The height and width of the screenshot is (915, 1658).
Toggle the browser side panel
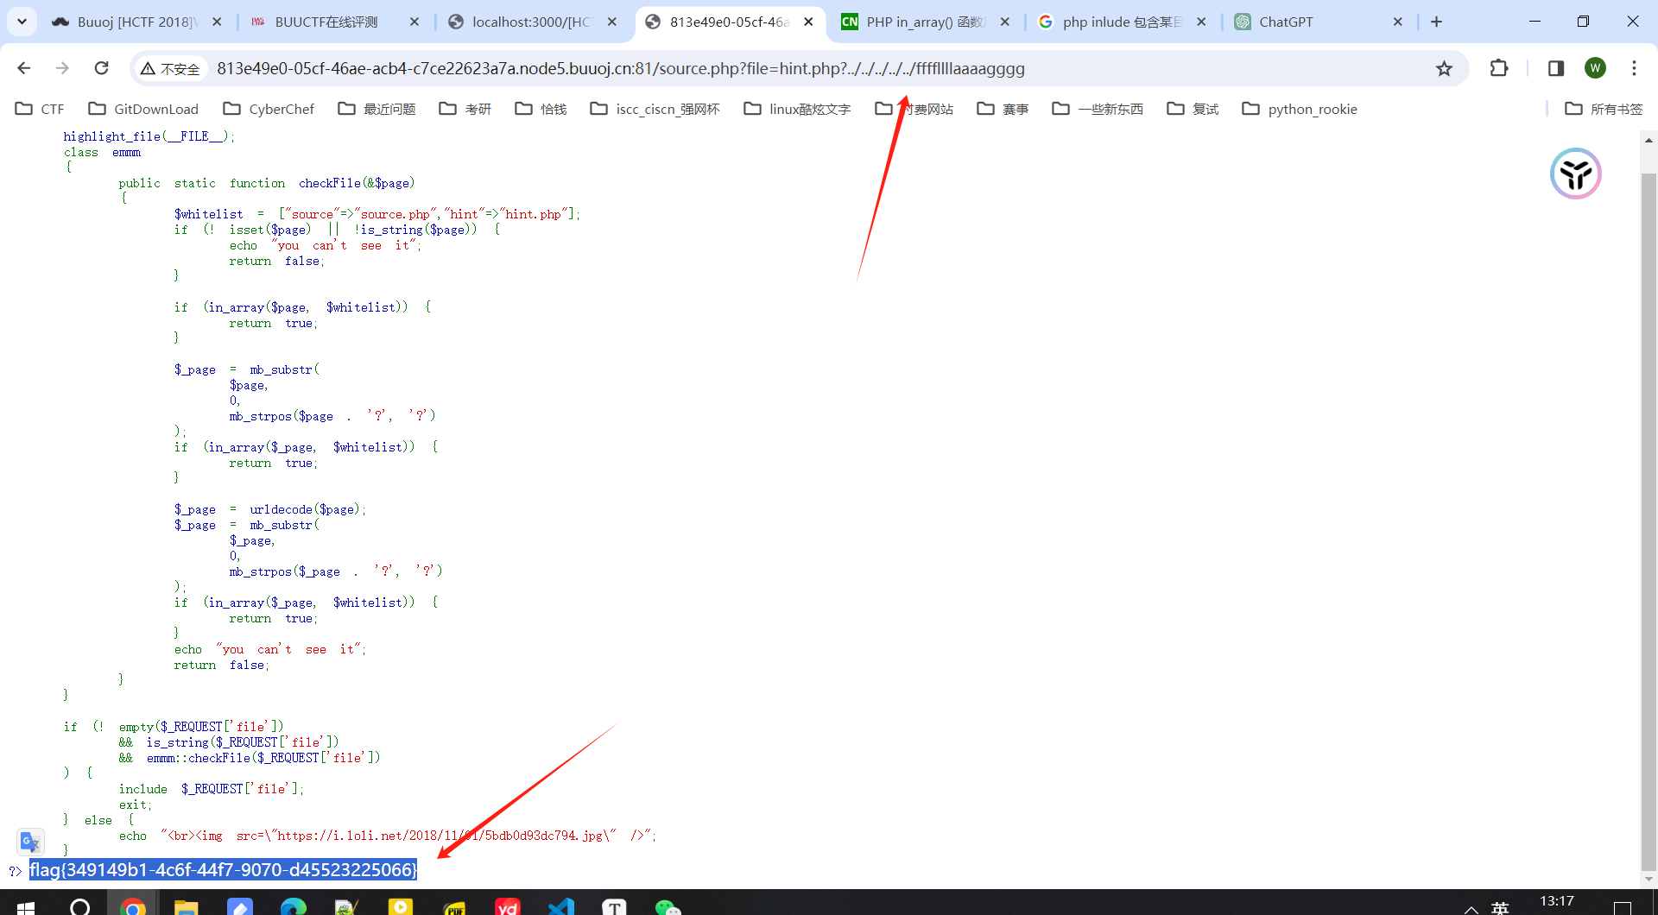click(1556, 68)
